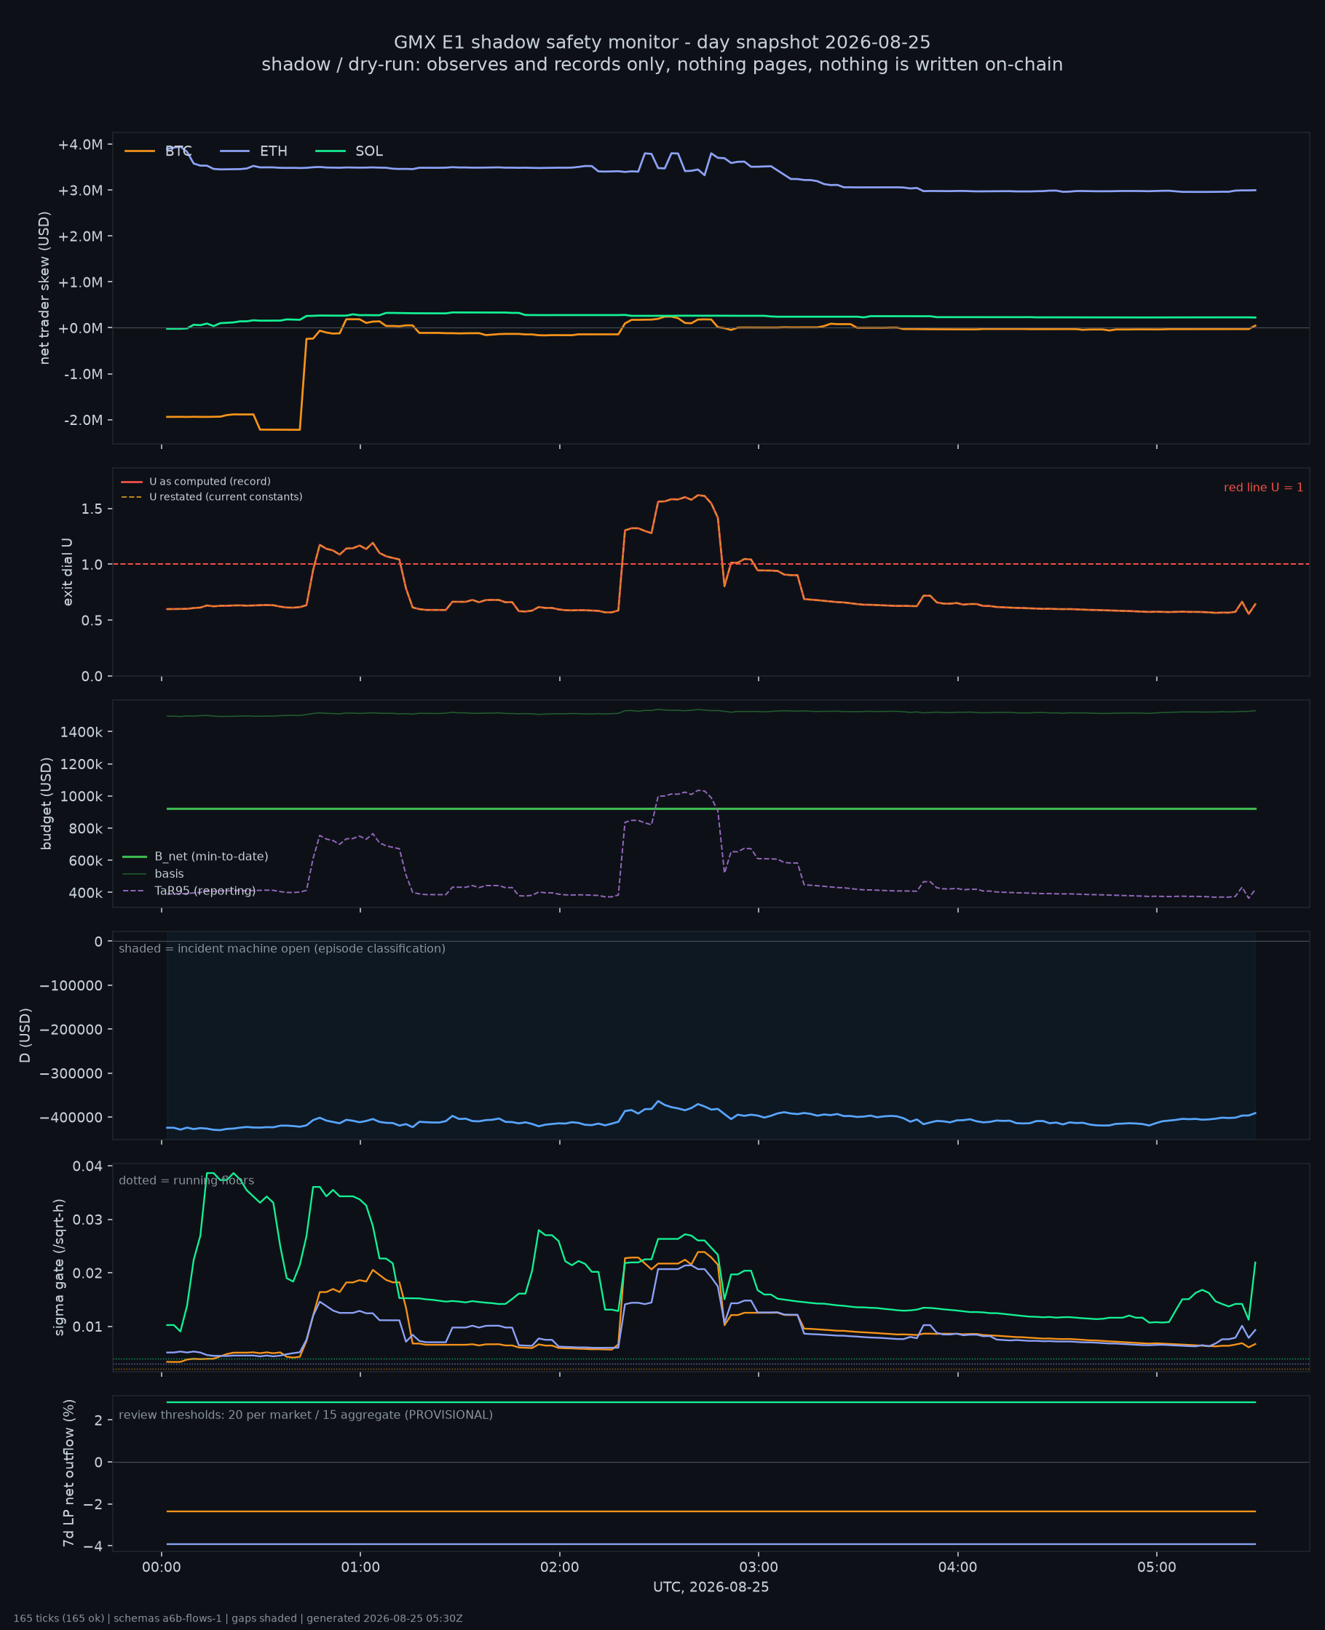Click the 00:00 time tick label

(x=162, y=1567)
